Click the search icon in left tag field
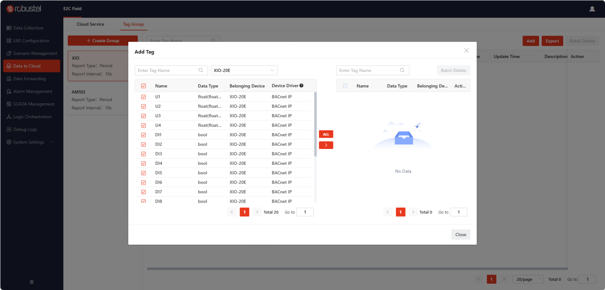This screenshot has width=605, height=290. pos(201,70)
